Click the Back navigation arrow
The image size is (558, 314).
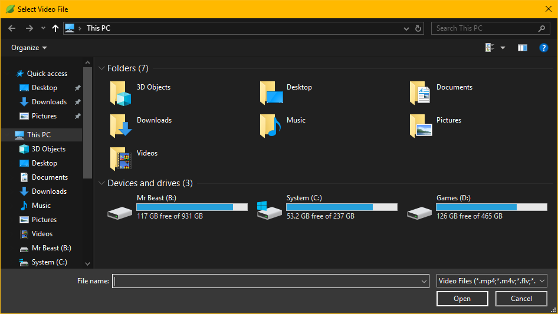click(12, 28)
